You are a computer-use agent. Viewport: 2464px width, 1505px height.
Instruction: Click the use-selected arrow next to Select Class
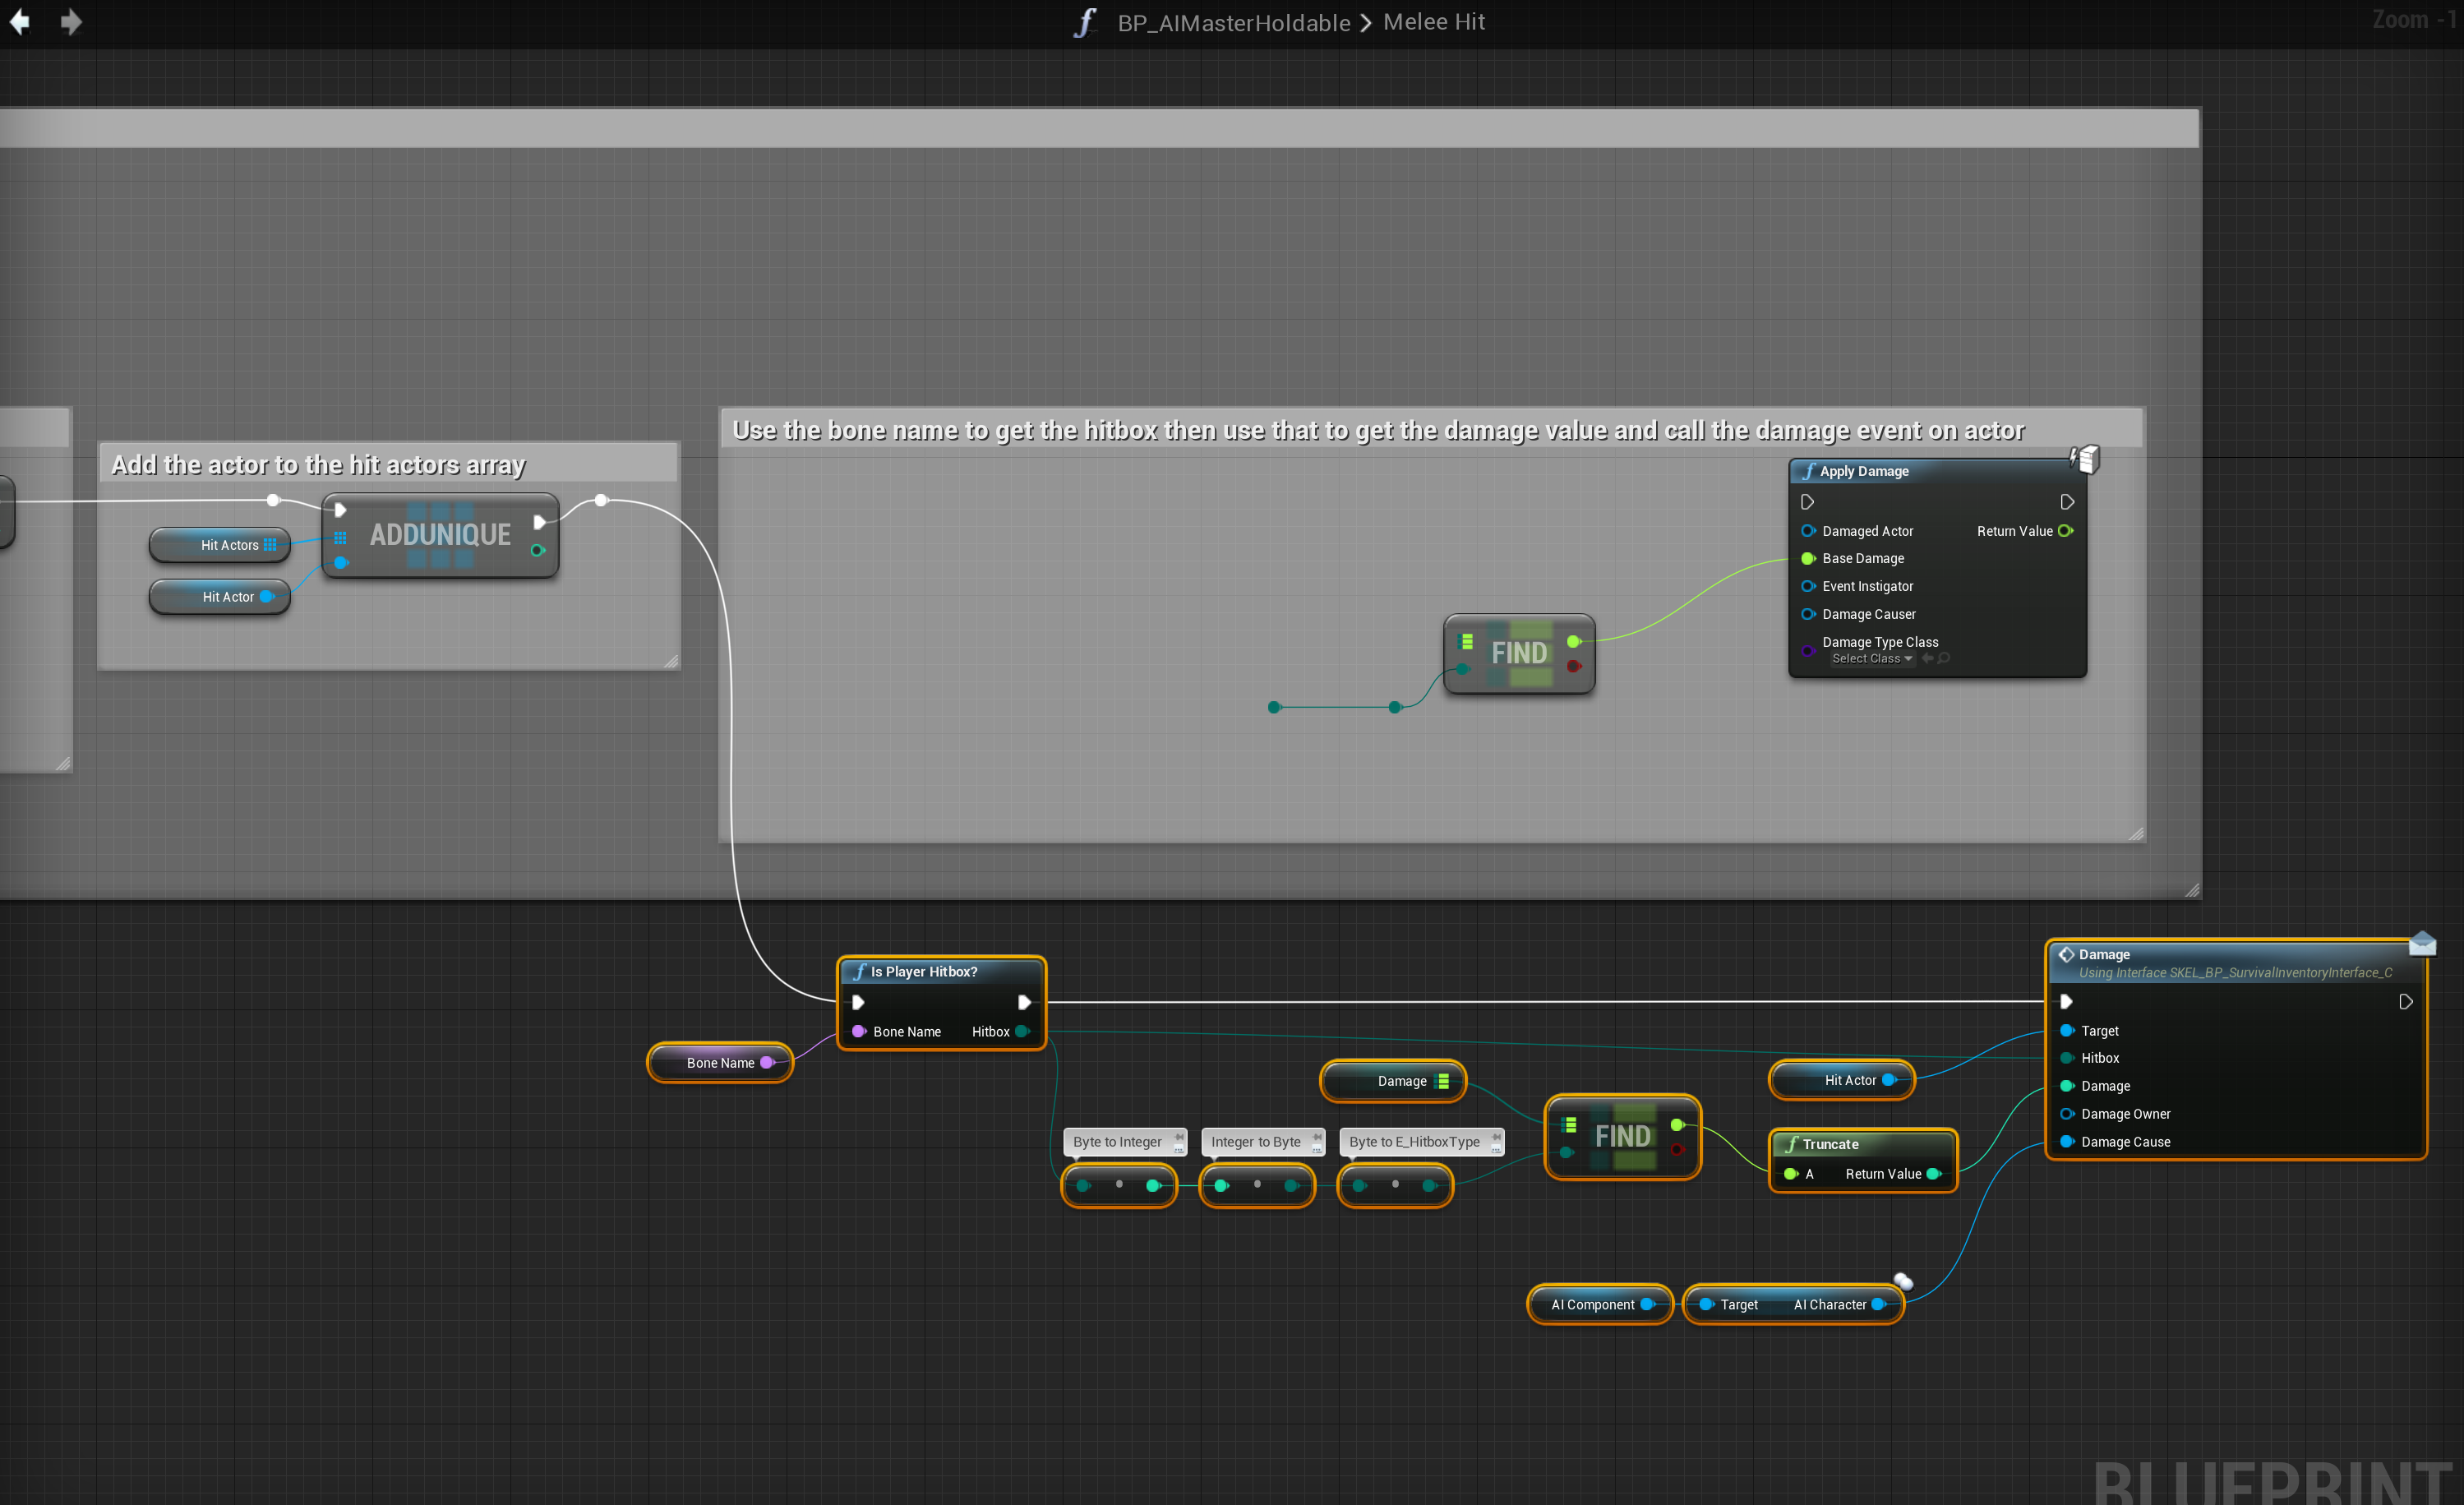pos(1927,658)
